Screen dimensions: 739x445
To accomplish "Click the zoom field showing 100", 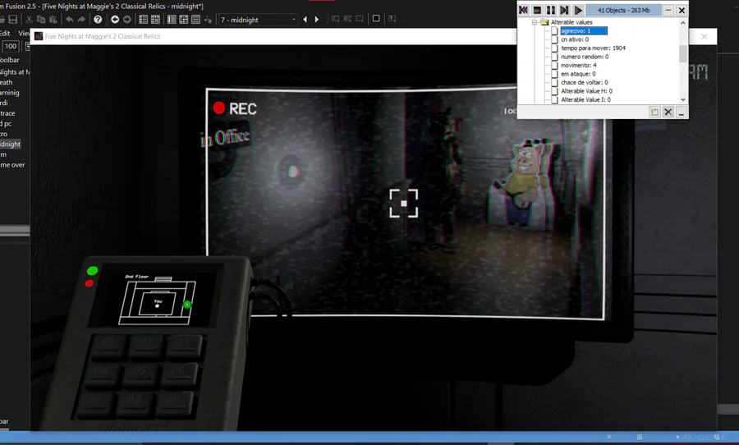I will click(x=11, y=46).
